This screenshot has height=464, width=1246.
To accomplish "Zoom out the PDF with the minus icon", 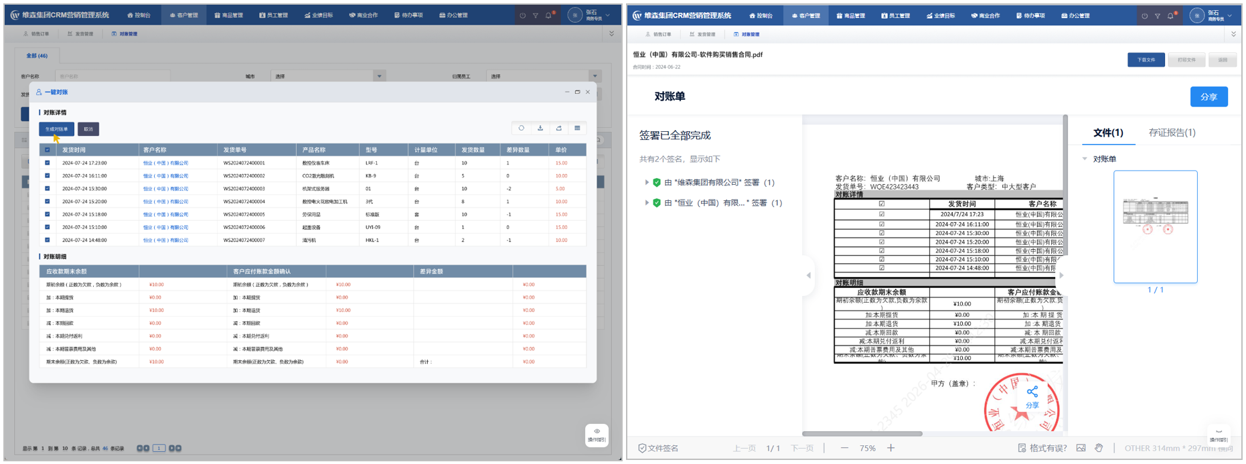I will pos(844,448).
